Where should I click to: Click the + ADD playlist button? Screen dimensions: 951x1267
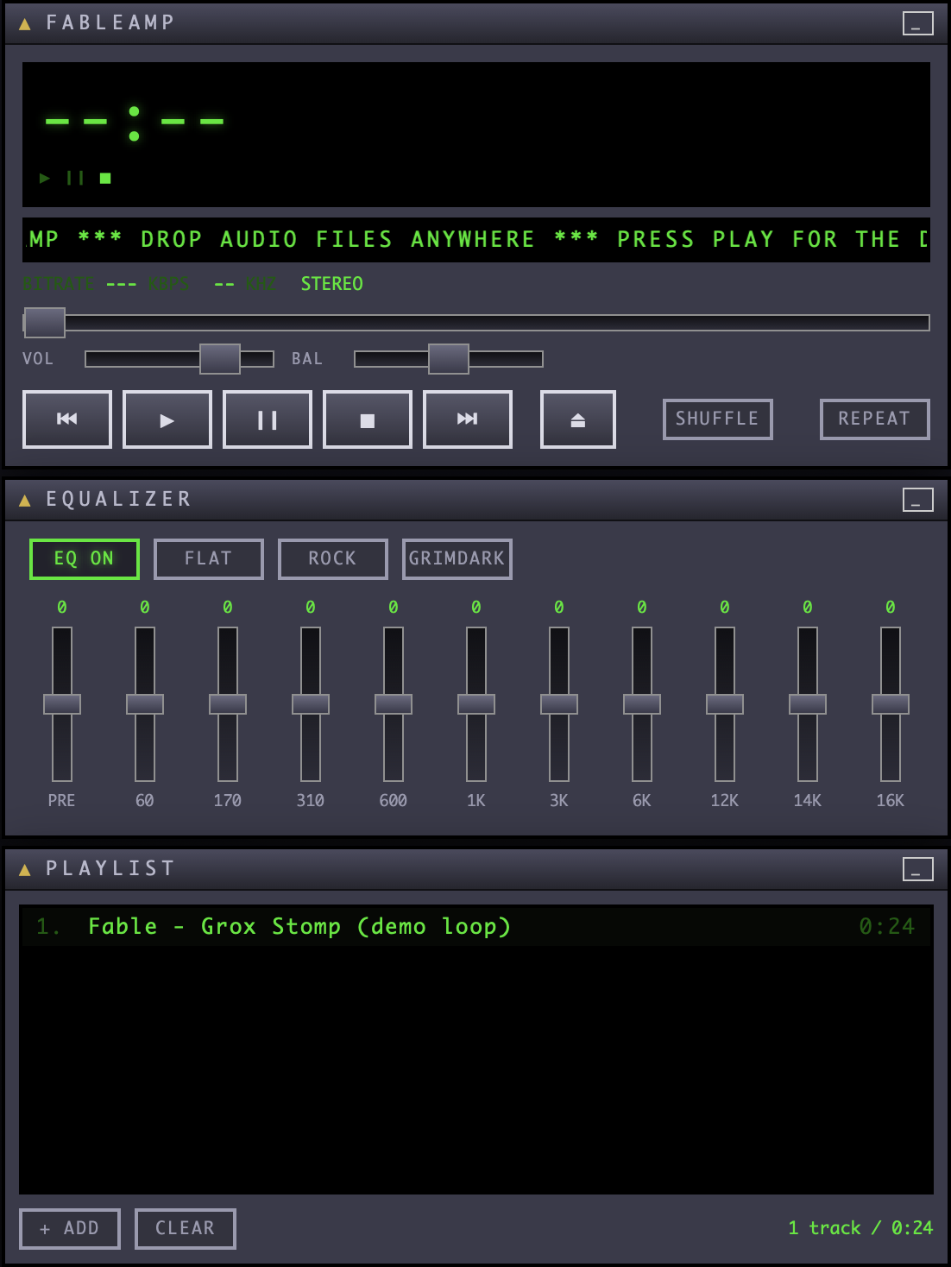pyautogui.click(x=70, y=1229)
